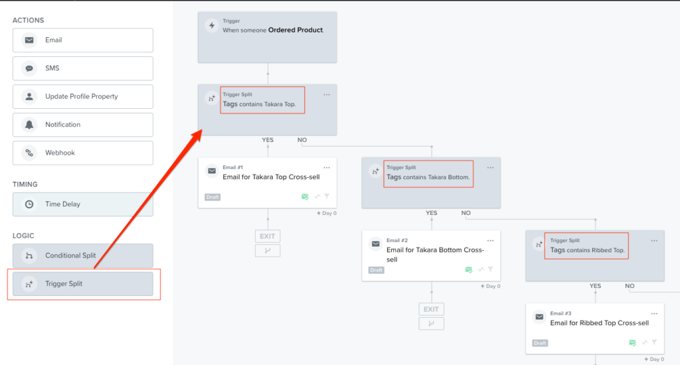
Task: Open three-dot menu on Email #1 card
Action: point(327,167)
